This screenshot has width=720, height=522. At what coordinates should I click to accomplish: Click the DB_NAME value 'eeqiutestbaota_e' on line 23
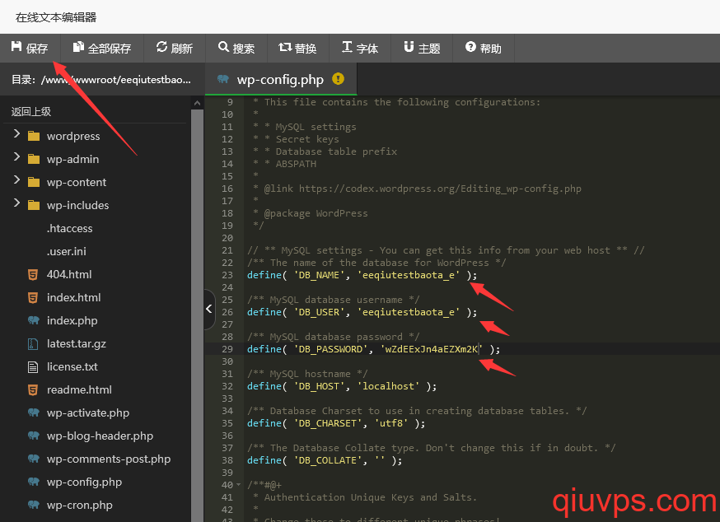409,275
